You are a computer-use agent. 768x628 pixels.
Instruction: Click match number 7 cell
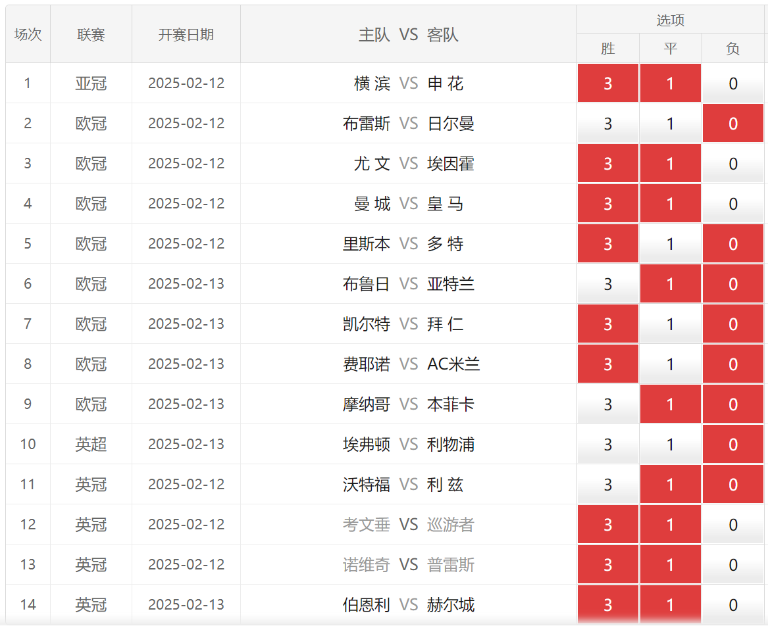pos(28,324)
